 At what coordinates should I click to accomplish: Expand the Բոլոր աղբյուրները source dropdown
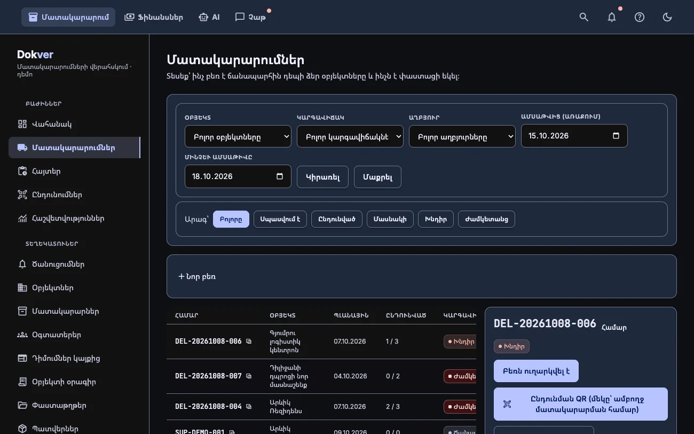(462, 136)
